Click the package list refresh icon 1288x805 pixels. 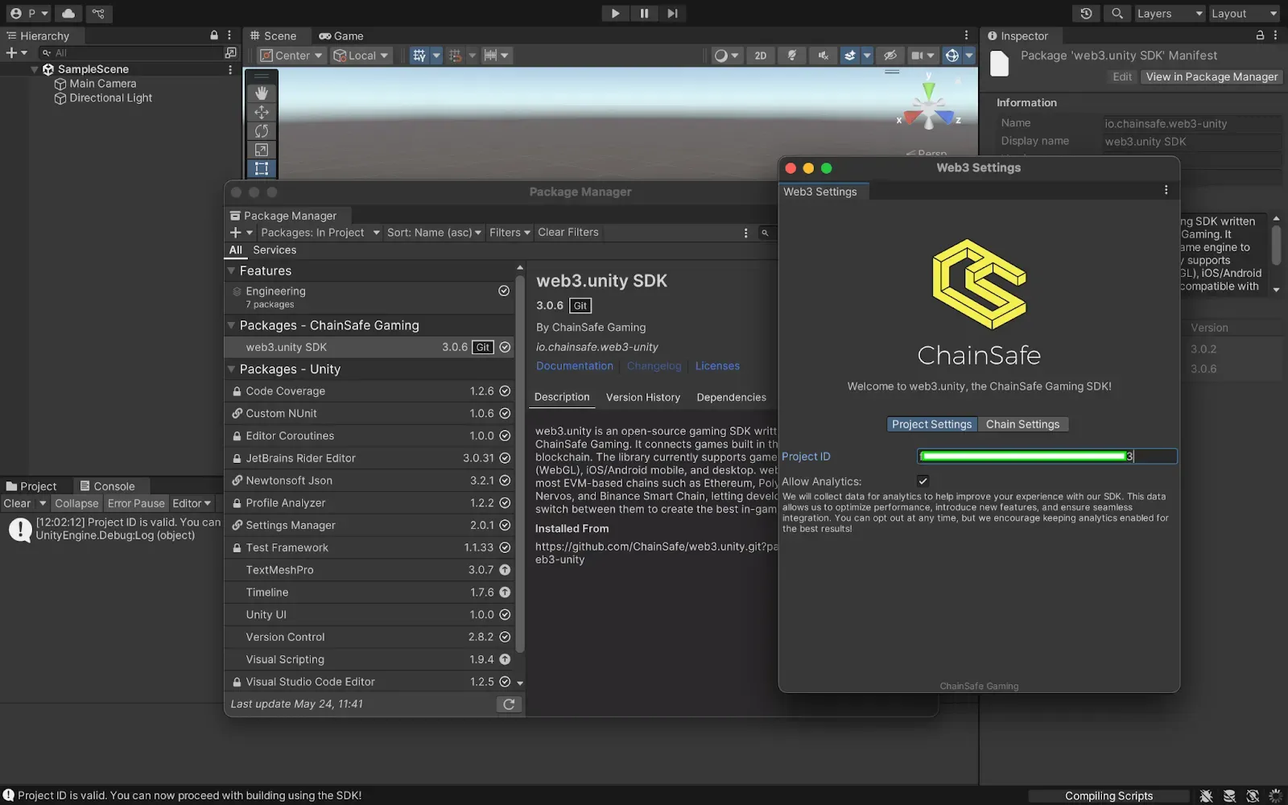(509, 704)
